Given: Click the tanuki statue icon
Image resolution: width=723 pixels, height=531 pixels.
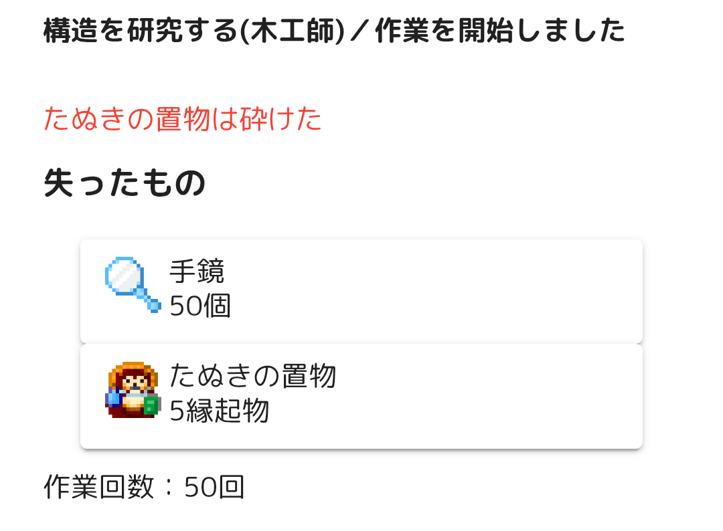Looking at the screenshot, I should (133, 390).
